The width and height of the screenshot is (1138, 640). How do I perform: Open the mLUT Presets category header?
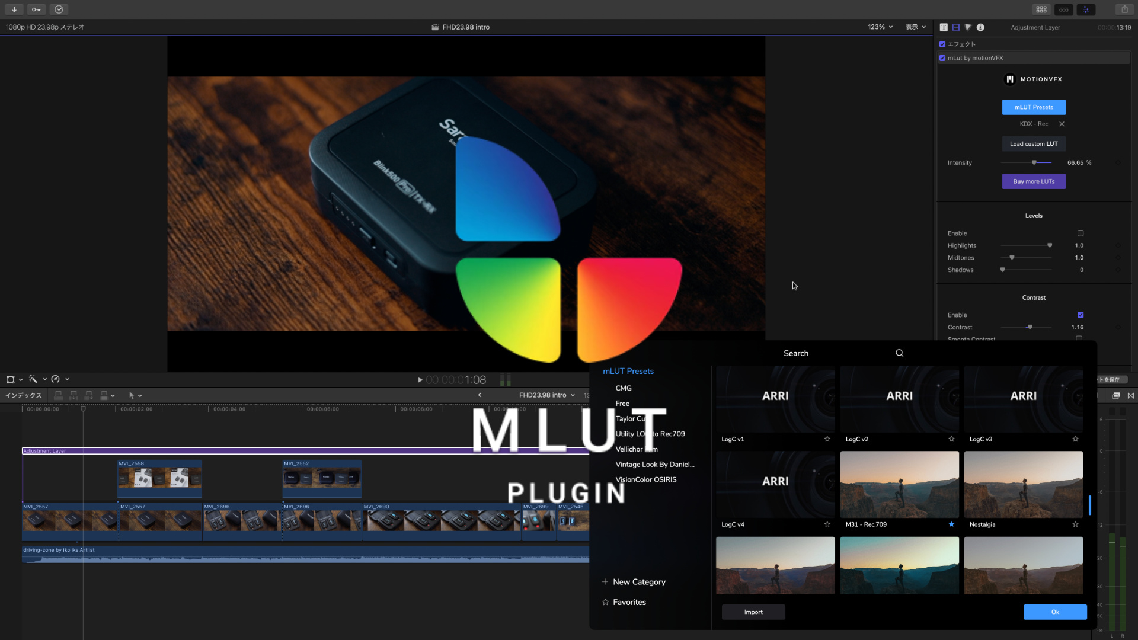point(628,372)
